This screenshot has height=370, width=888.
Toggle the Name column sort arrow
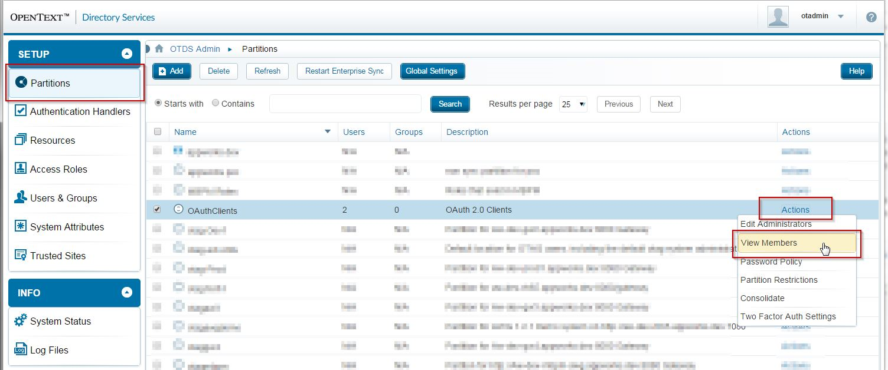(328, 132)
